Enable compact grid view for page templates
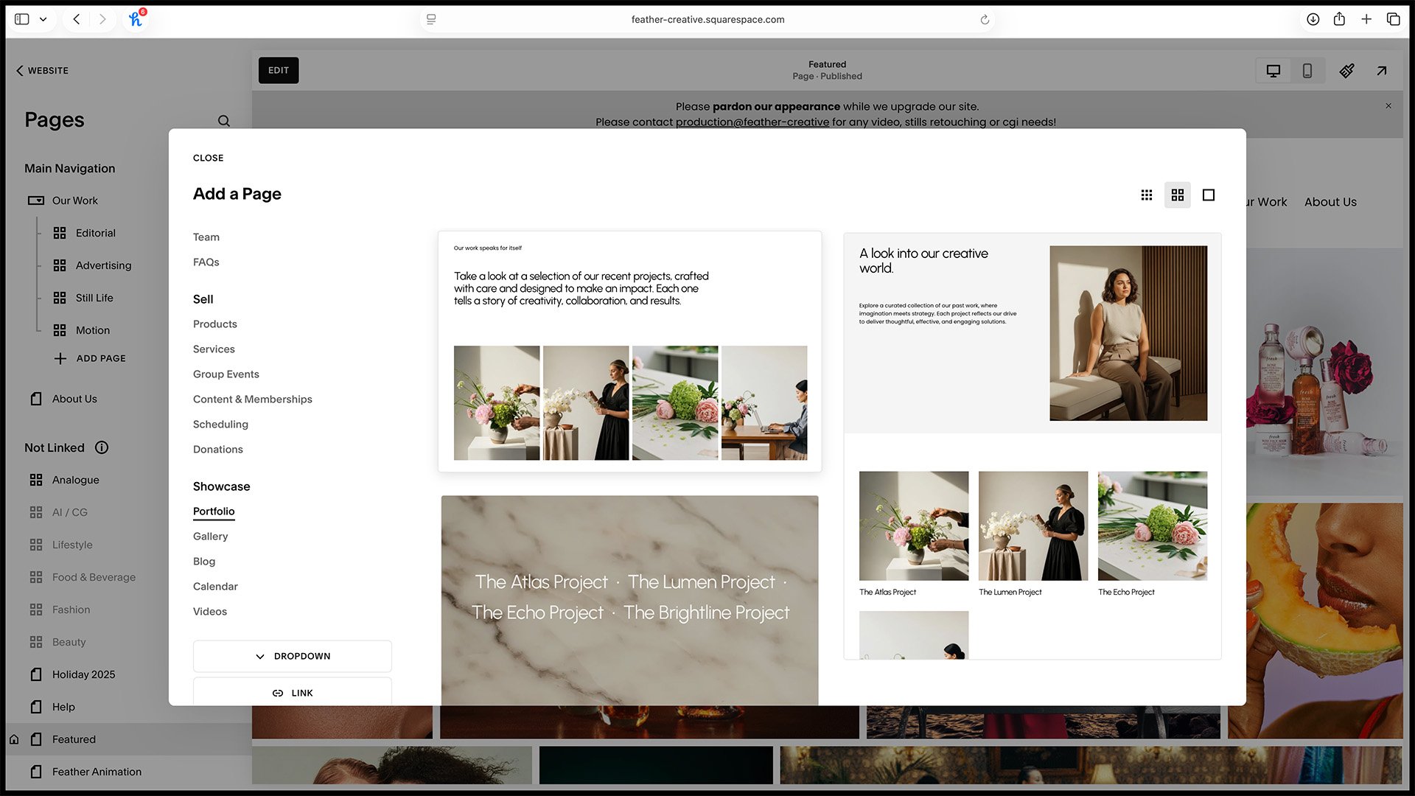The width and height of the screenshot is (1415, 796). (x=1147, y=195)
